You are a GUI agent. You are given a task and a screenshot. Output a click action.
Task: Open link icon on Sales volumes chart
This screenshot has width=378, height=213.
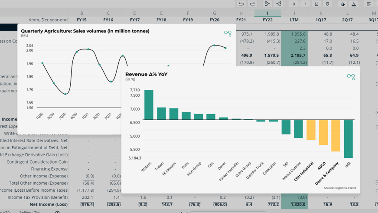click(x=228, y=33)
